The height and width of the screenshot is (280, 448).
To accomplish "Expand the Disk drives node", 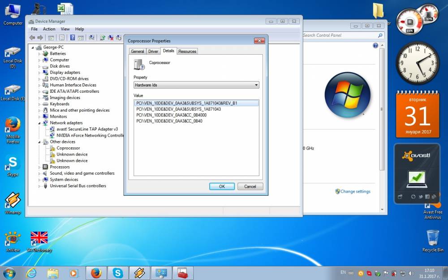I will click(x=39, y=66).
